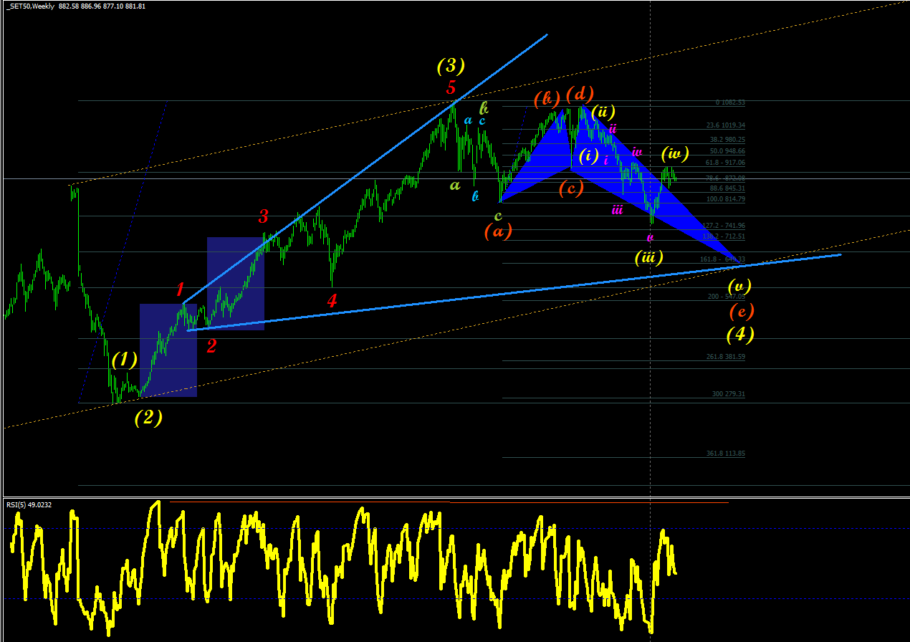Click the green c correction label
The height and width of the screenshot is (642, 910).
click(498, 215)
